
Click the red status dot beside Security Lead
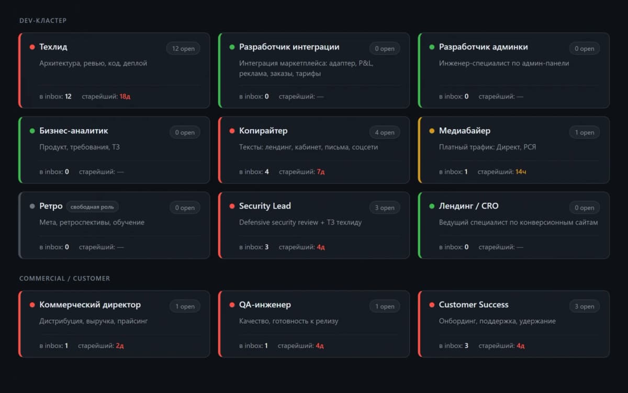(232, 206)
